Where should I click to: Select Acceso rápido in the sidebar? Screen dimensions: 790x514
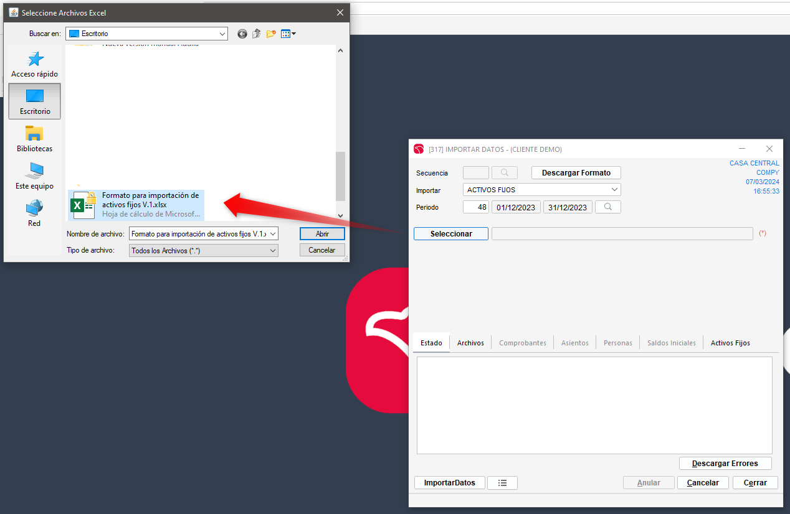(35, 65)
